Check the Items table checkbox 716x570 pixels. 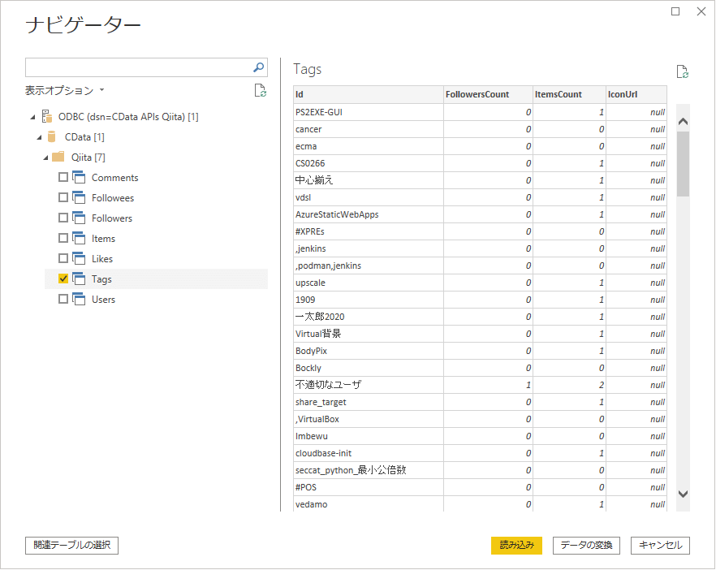point(63,238)
